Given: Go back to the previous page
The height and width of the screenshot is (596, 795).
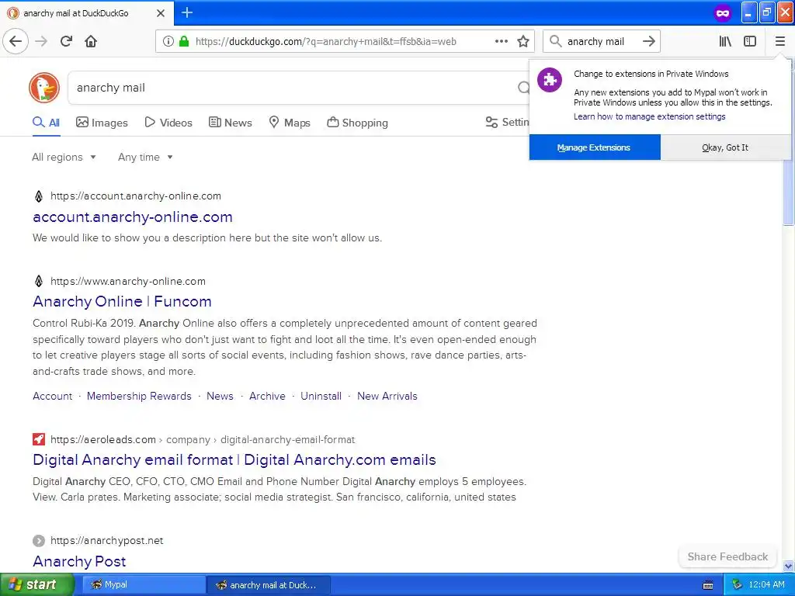Looking at the screenshot, I should [x=16, y=41].
